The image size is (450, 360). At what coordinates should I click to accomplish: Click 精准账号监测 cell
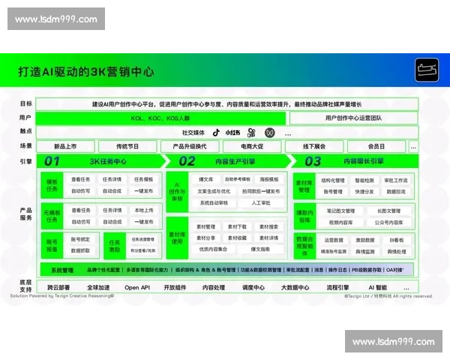[334, 252]
